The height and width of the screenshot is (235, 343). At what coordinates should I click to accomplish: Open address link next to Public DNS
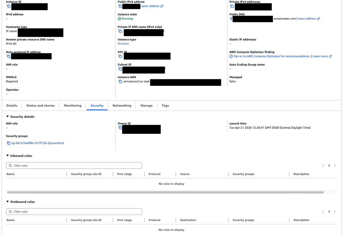click(307, 19)
